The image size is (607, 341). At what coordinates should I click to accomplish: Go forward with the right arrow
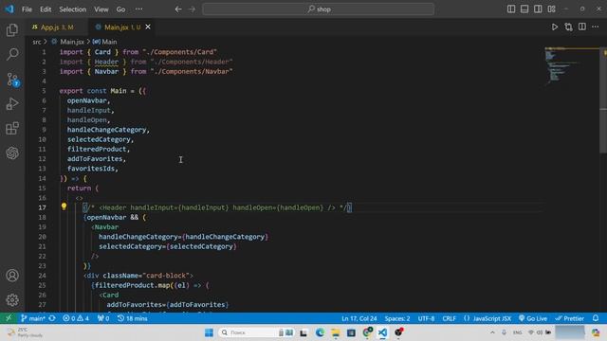(x=192, y=9)
